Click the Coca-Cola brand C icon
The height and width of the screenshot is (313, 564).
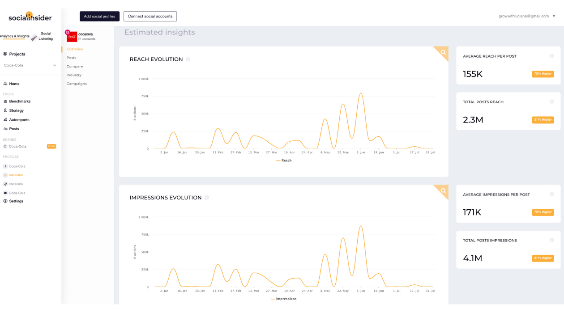[5, 146]
